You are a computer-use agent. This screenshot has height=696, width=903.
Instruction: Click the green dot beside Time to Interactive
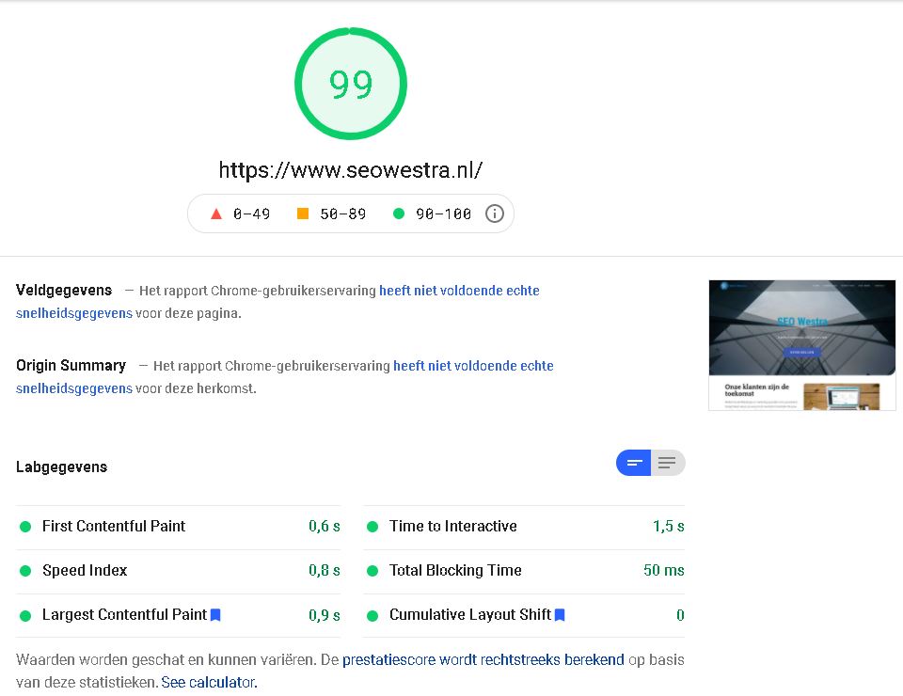(x=372, y=527)
